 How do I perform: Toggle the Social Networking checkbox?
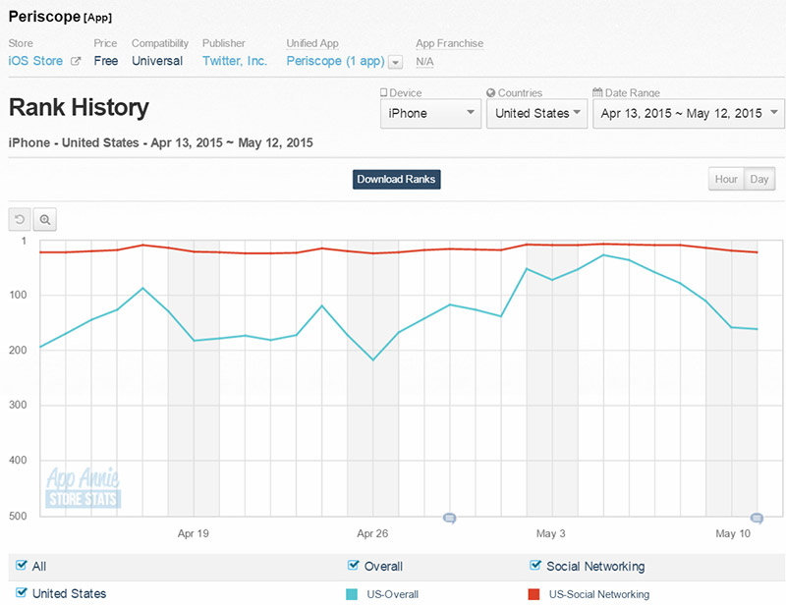pyautogui.click(x=534, y=566)
